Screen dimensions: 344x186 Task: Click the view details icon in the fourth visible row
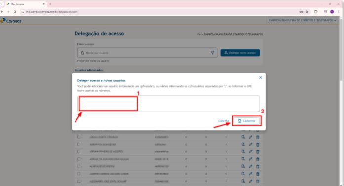coord(243,159)
